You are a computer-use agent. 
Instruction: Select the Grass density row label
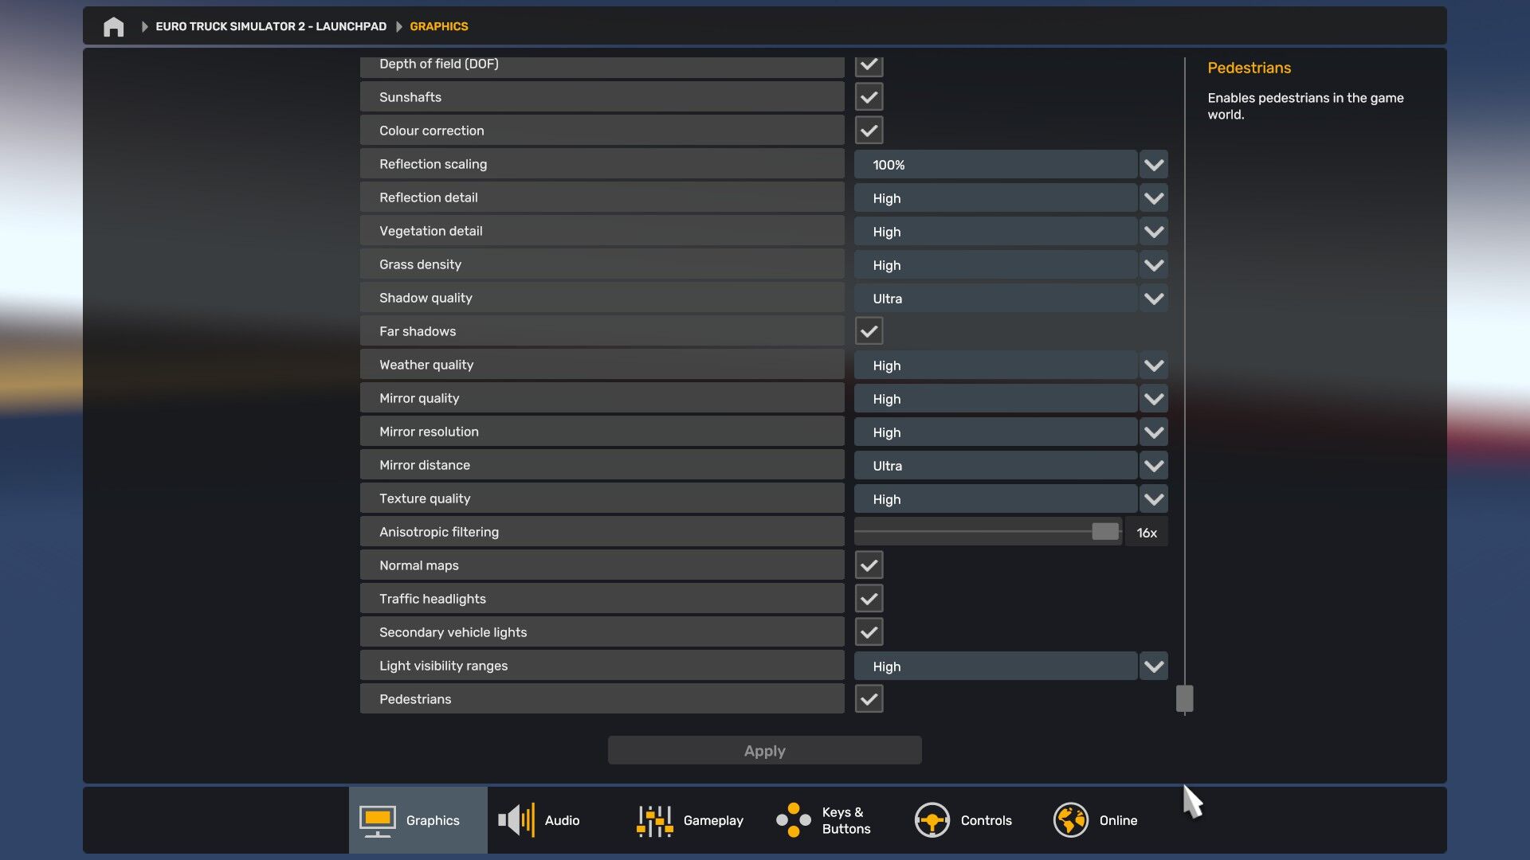pos(602,264)
